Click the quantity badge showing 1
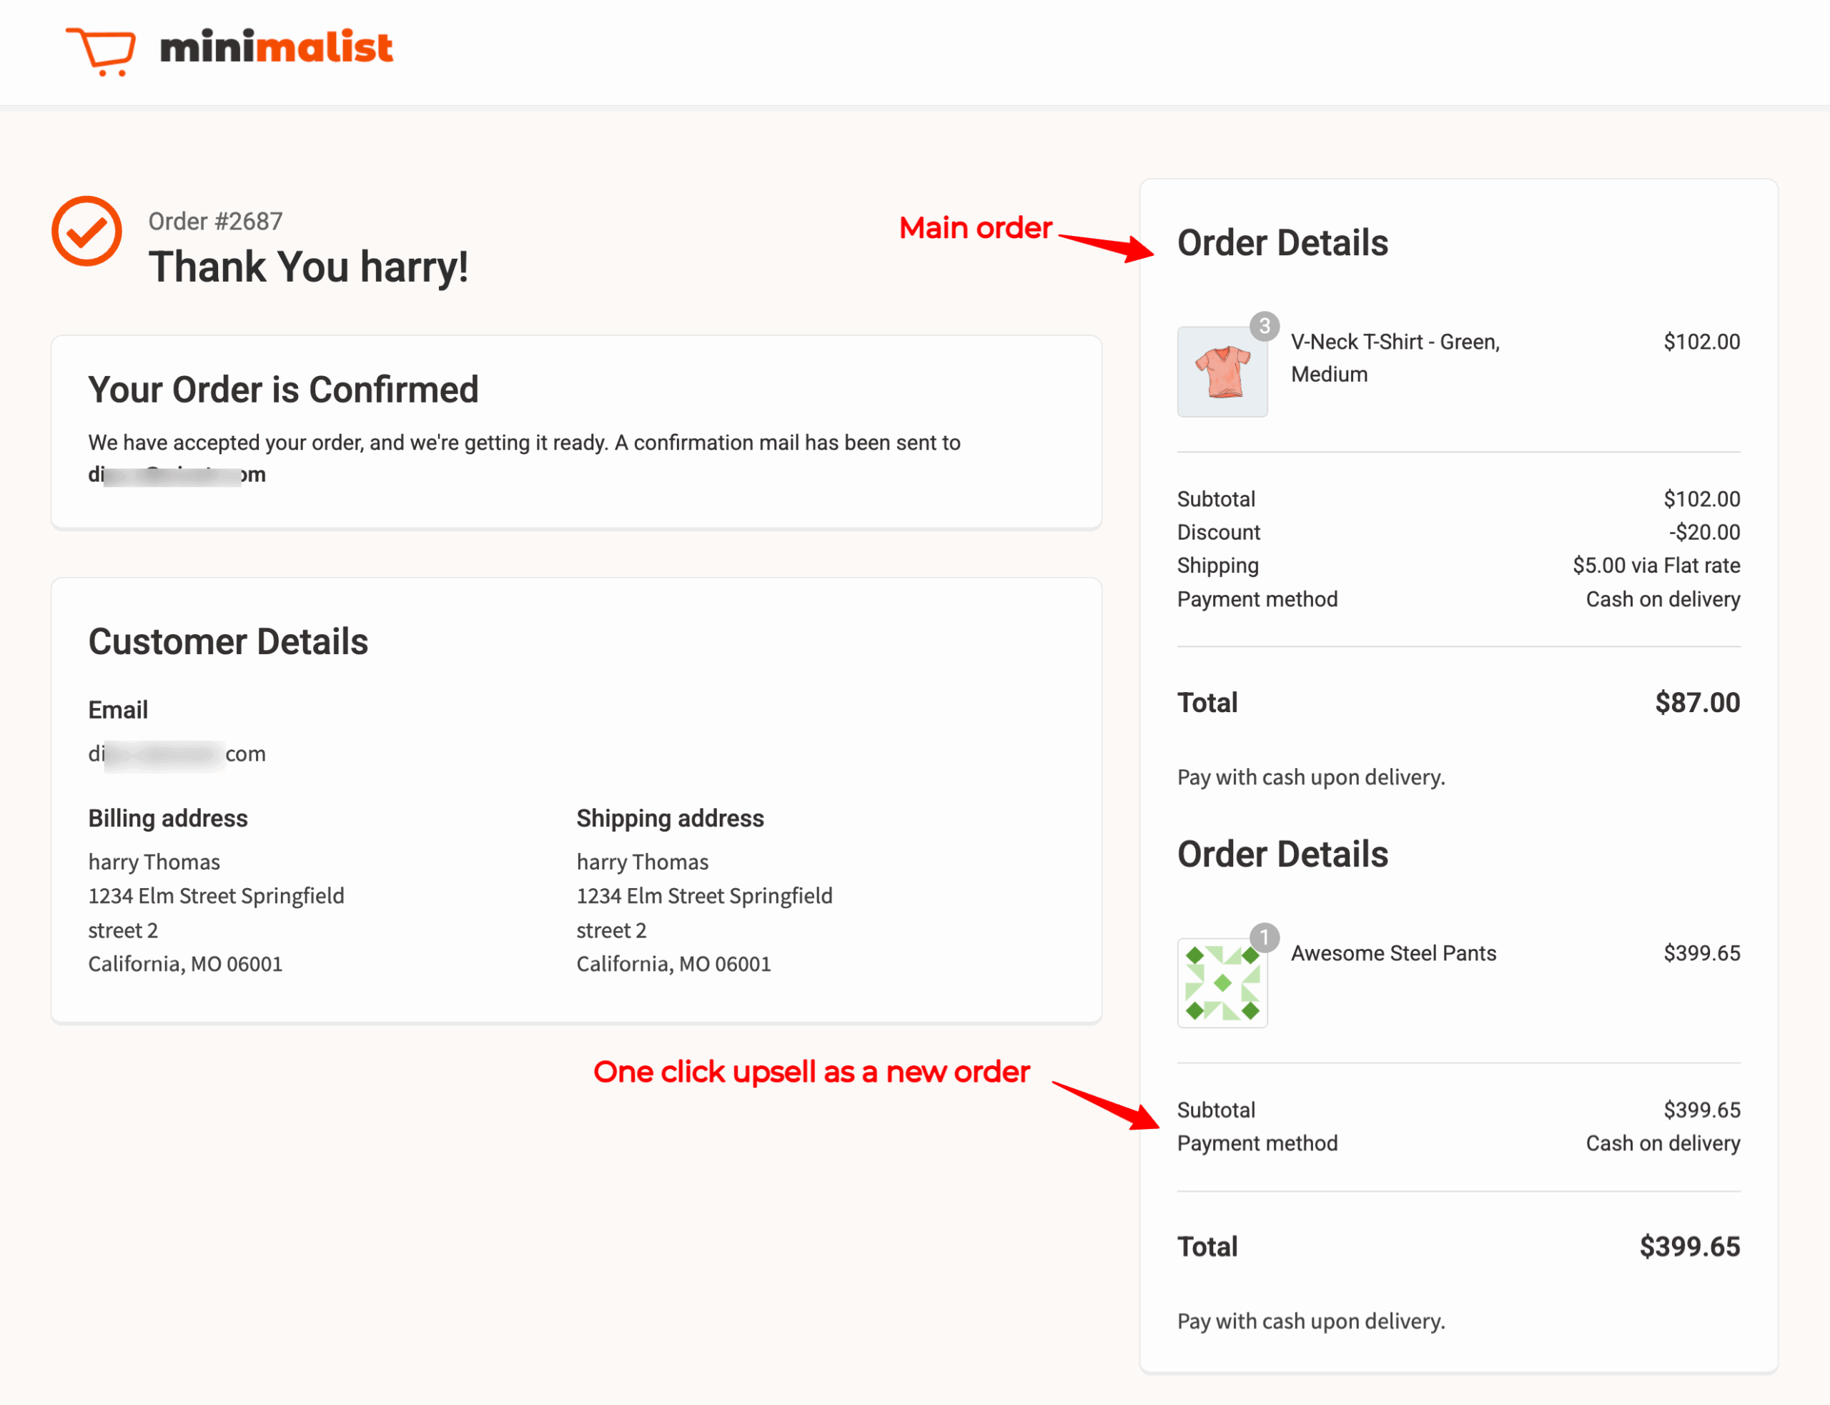This screenshot has width=1830, height=1405. [1264, 937]
